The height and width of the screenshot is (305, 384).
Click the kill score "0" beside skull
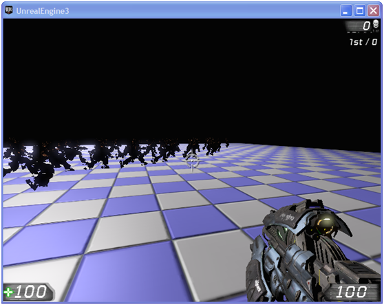pyautogui.click(x=367, y=25)
